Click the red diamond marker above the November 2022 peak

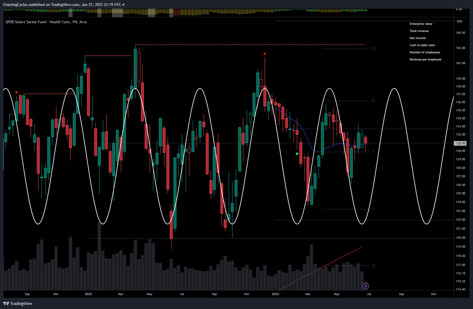pyautogui.click(x=264, y=53)
